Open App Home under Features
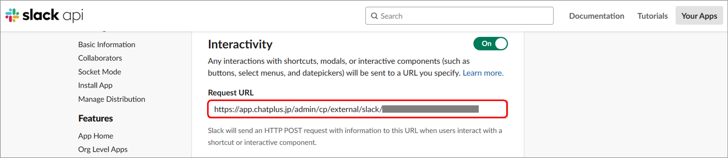The width and height of the screenshot is (728, 158). [x=96, y=136]
